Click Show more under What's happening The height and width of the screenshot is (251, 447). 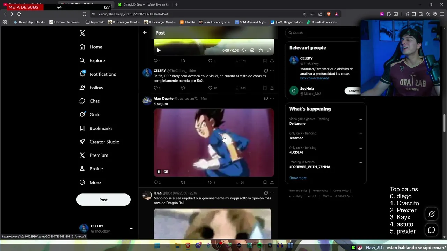[x=298, y=178]
